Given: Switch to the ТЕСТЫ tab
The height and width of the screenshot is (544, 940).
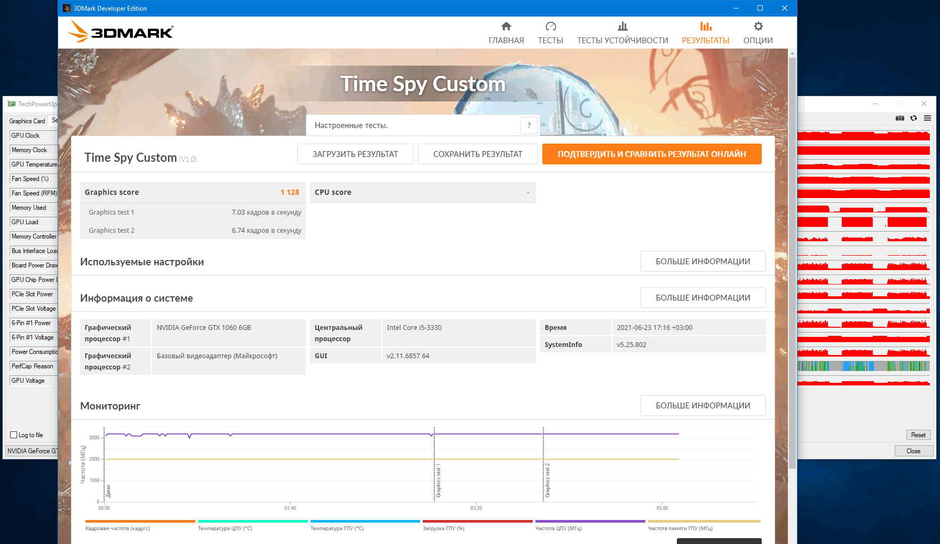Looking at the screenshot, I should tap(550, 33).
